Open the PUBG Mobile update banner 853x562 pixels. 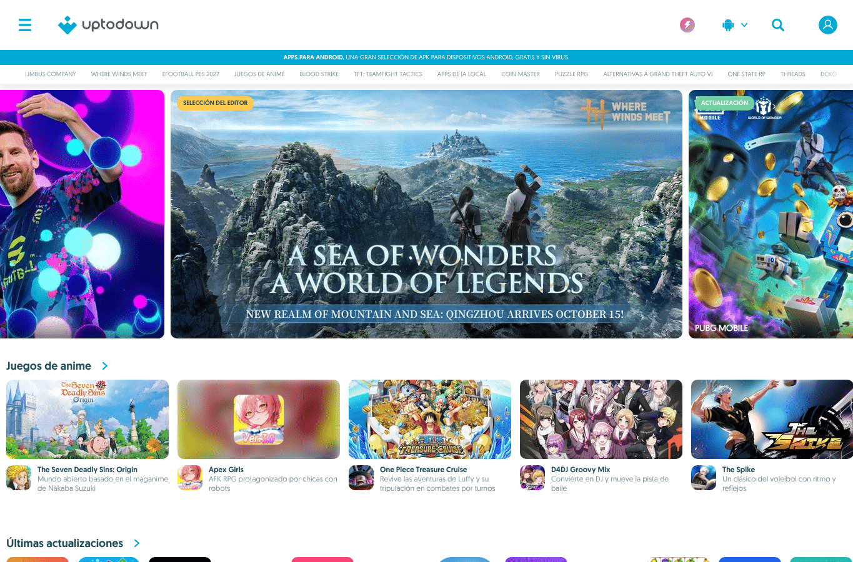point(771,214)
